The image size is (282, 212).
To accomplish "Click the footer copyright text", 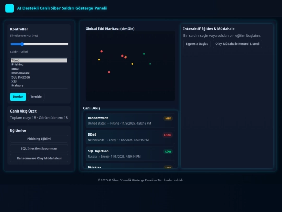I will pos(141,180).
